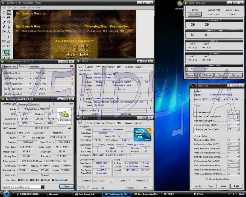Open Graphics tab in the CPU-Z Mainboard window
246x197 pixels.
click(x=129, y=67)
